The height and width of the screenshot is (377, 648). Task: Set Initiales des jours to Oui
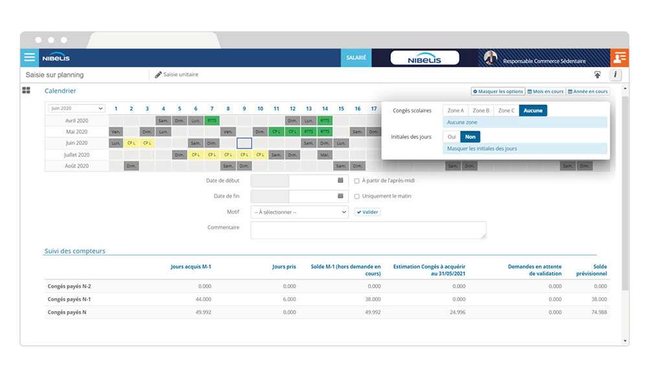(452, 137)
